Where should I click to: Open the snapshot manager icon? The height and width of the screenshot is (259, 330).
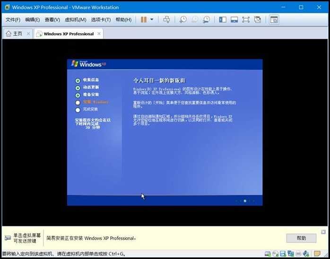coord(207,19)
